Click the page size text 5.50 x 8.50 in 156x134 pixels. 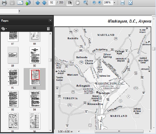(x=65, y=131)
